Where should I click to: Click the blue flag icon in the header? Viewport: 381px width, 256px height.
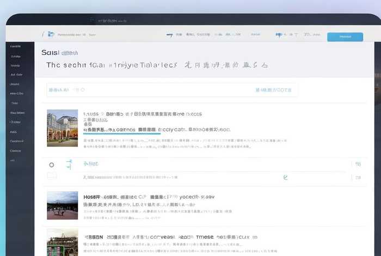pyautogui.click(x=279, y=35)
